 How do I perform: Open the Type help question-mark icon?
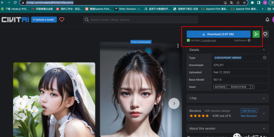(265, 58)
